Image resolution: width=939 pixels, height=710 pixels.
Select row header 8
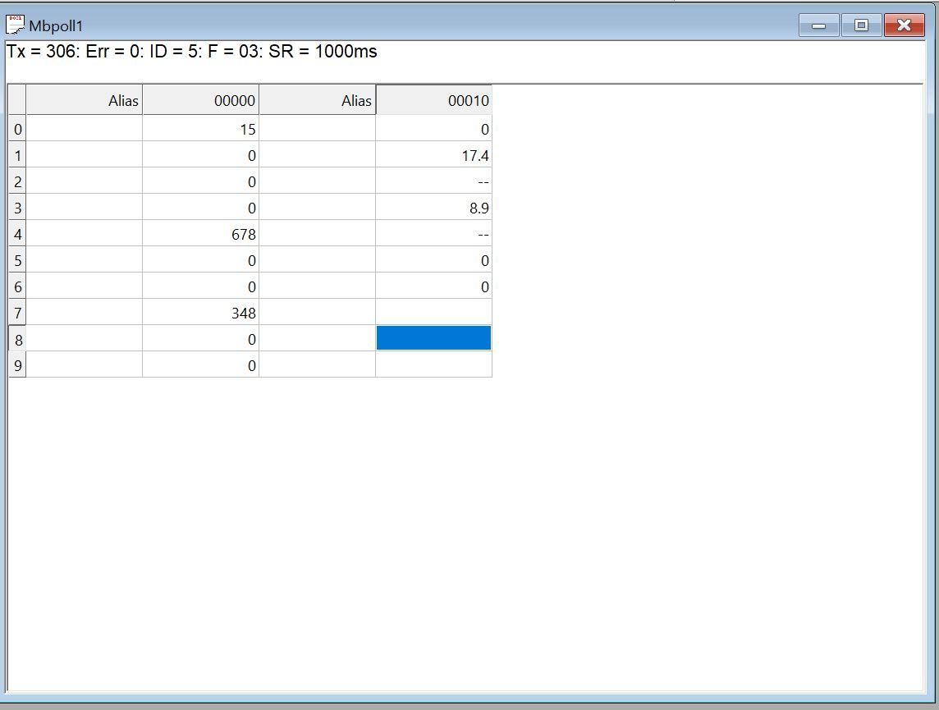17,339
